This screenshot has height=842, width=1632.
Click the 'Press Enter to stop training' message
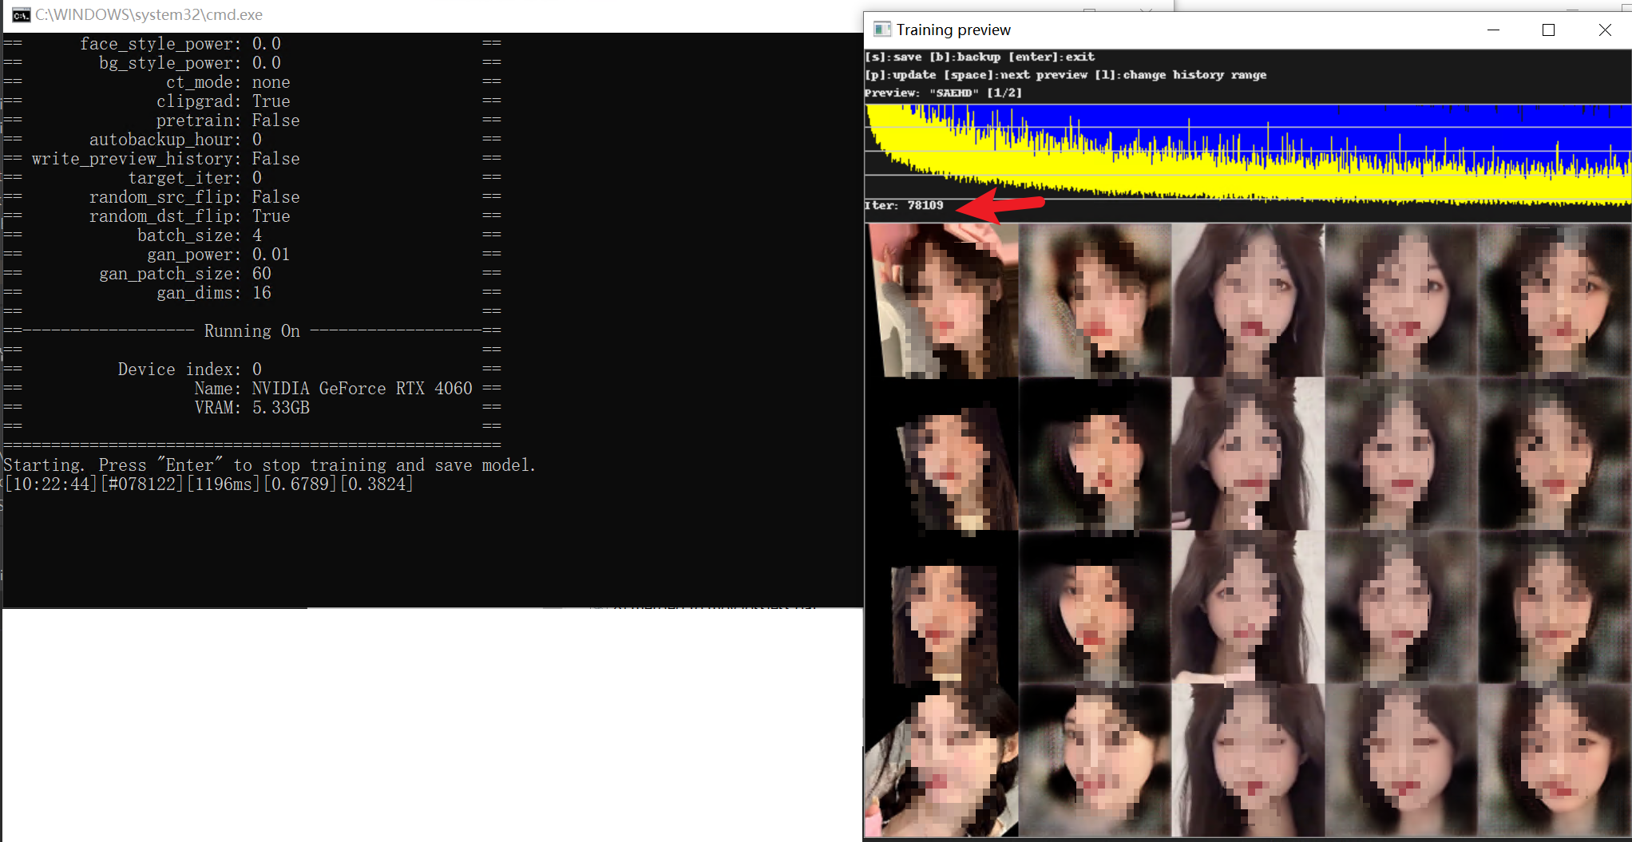[x=269, y=464]
